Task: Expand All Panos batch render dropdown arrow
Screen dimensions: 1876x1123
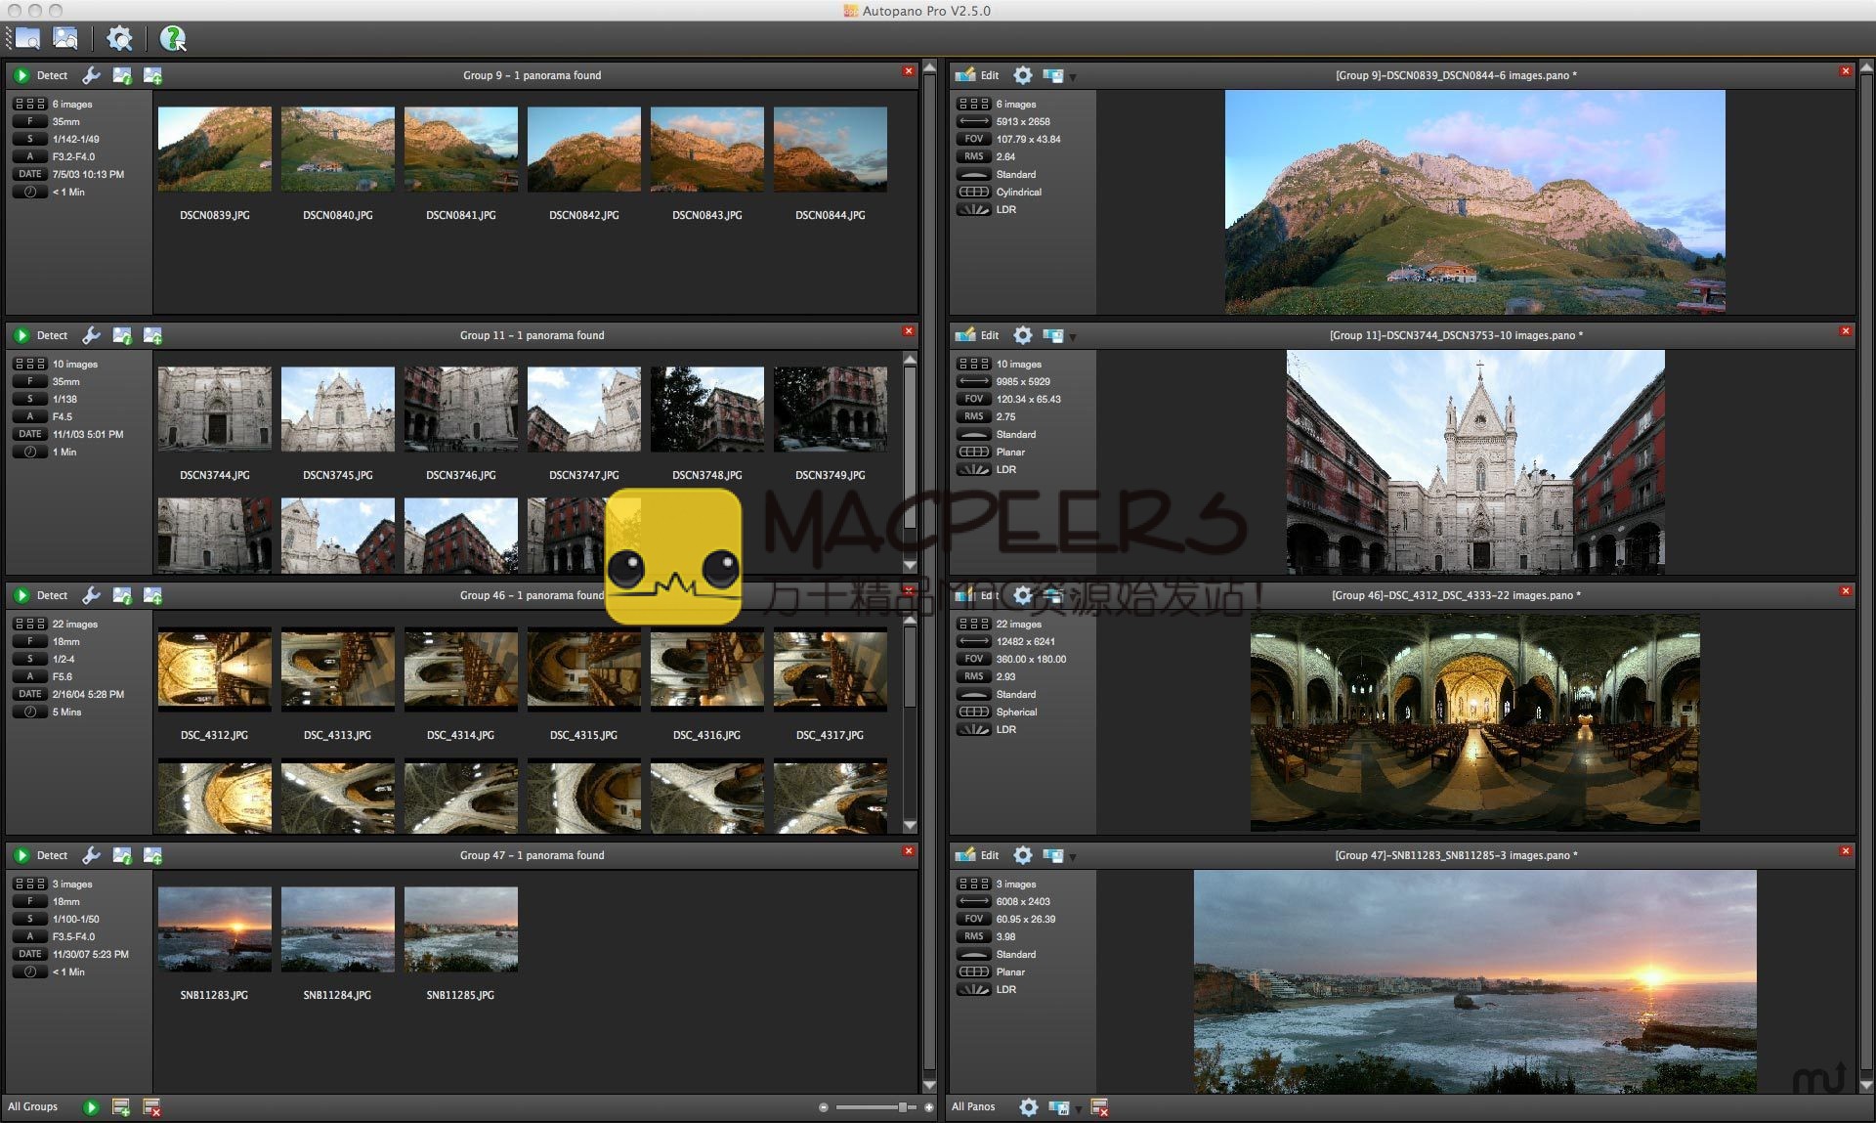Action: 1079,1109
